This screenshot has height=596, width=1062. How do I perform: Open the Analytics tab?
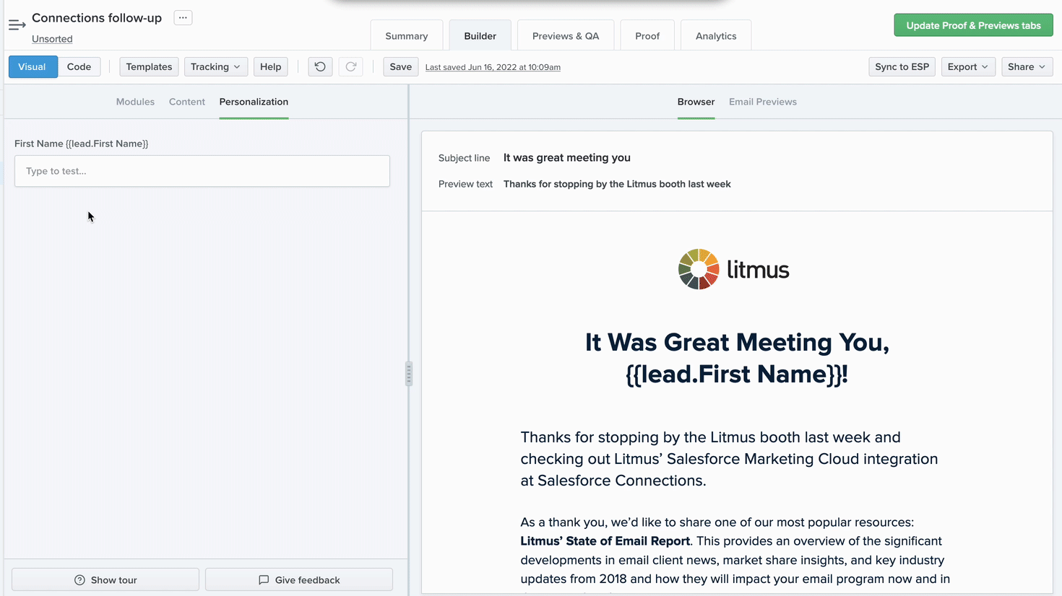point(716,35)
